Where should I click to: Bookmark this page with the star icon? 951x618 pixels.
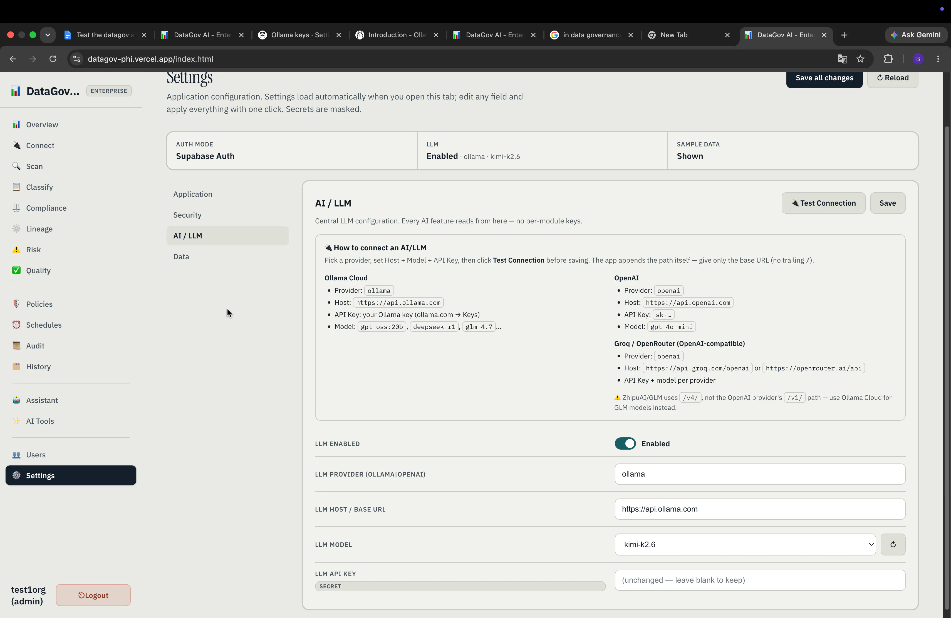click(x=860, y=59)
